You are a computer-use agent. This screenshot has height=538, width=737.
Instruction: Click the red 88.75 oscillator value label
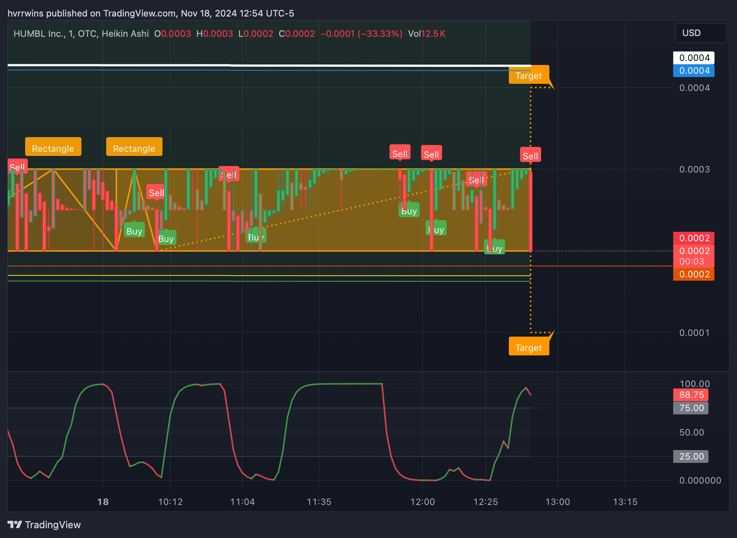click(691, 395)
